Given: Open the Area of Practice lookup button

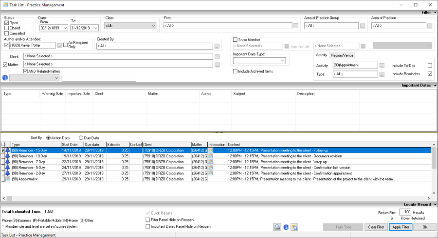Looking at the screenshot, I should (x=430, y=26).
